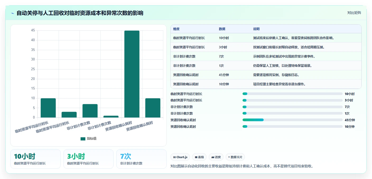
Task: Click the Y-axis label 0
Action: [x=34, y=117]
